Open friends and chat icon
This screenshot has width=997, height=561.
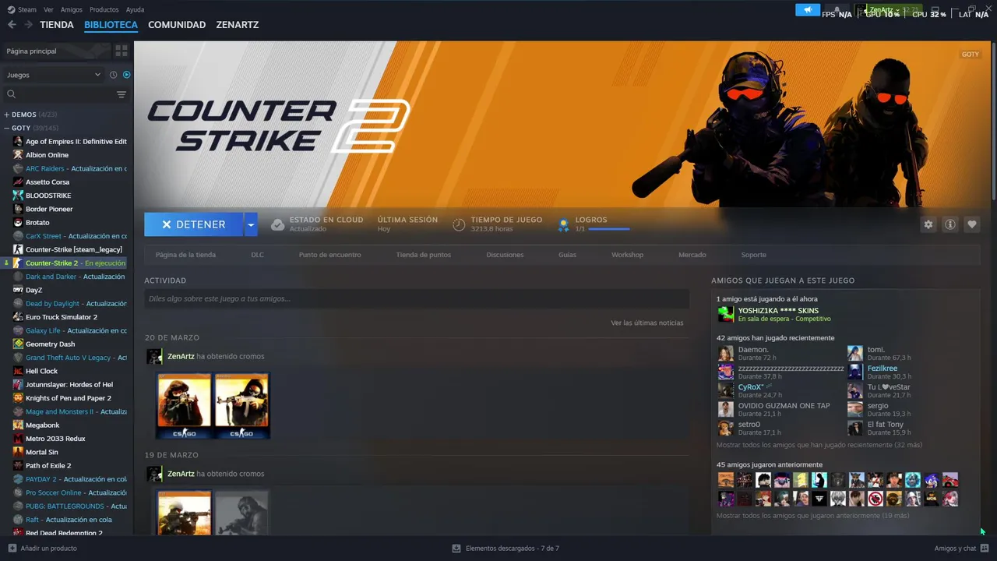(985, 549)
